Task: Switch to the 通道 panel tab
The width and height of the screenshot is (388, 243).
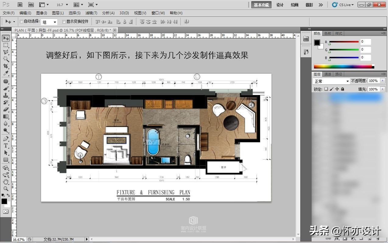Action: [327, 74]
